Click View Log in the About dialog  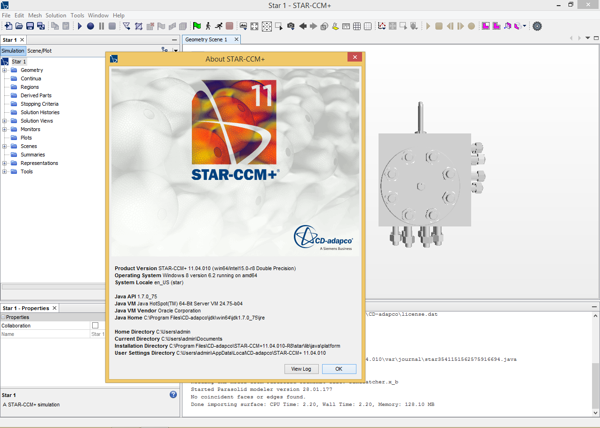click(301, 369)
